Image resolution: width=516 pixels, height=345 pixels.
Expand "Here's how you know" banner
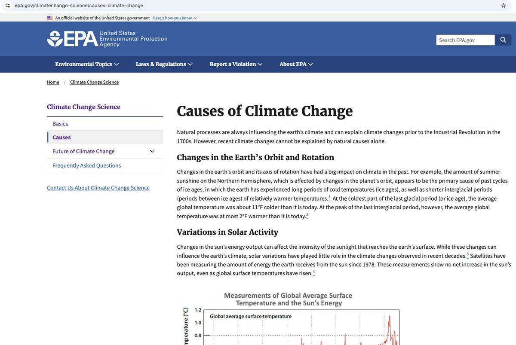tap(175, 18)
